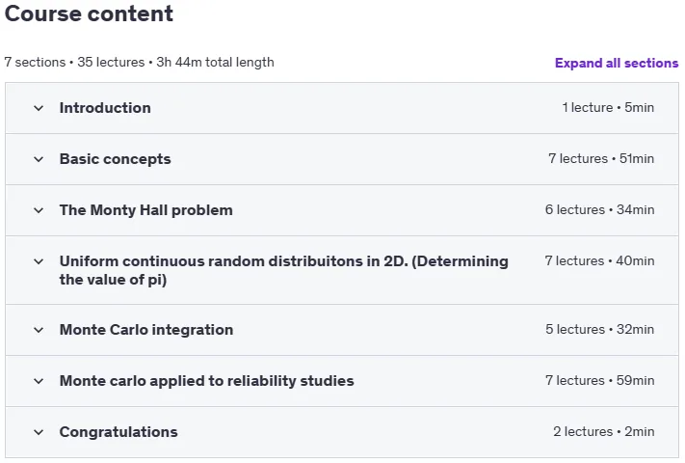
Task: Open Monte Carlo integration section title
Action: coord(146,330)
